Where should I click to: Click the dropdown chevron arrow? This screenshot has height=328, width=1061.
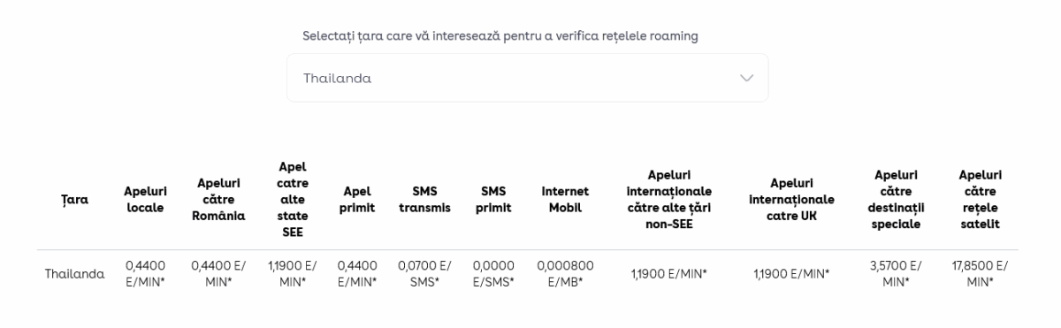746,78
